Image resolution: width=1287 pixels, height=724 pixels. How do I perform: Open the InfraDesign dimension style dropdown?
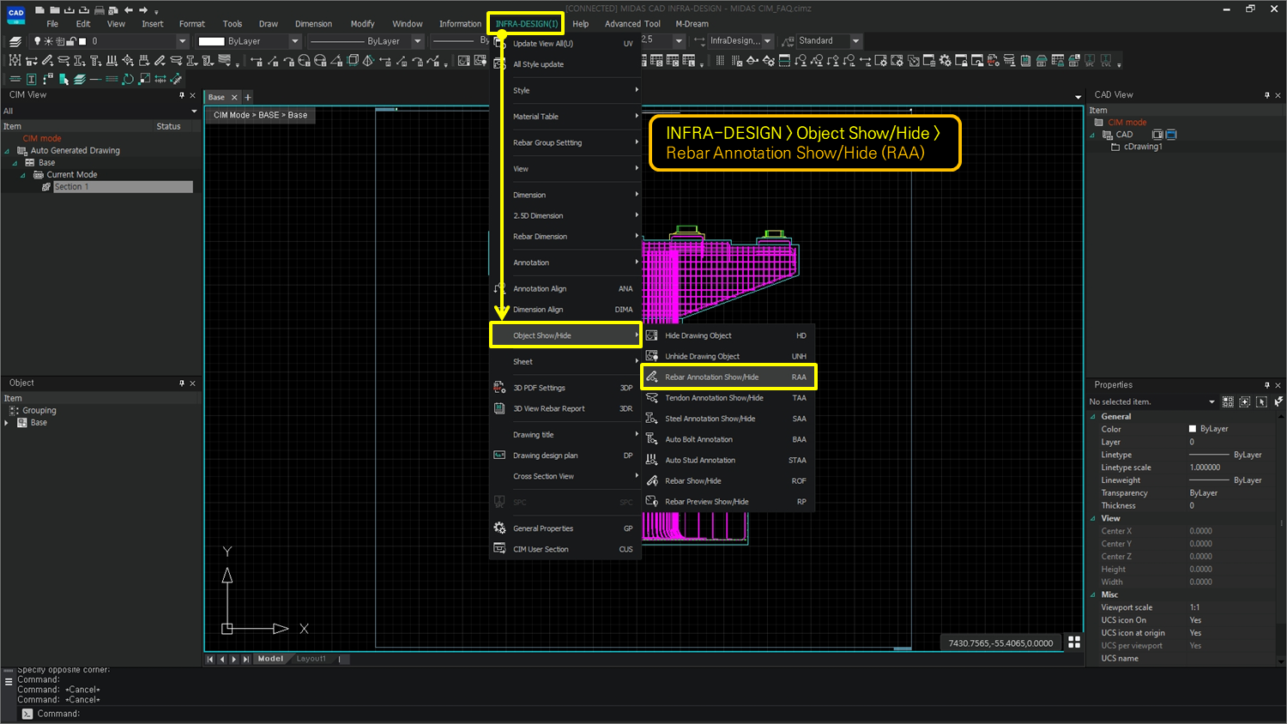[767, 41]
